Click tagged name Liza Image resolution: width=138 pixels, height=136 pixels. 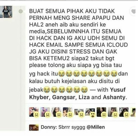(x=84, y=97)
